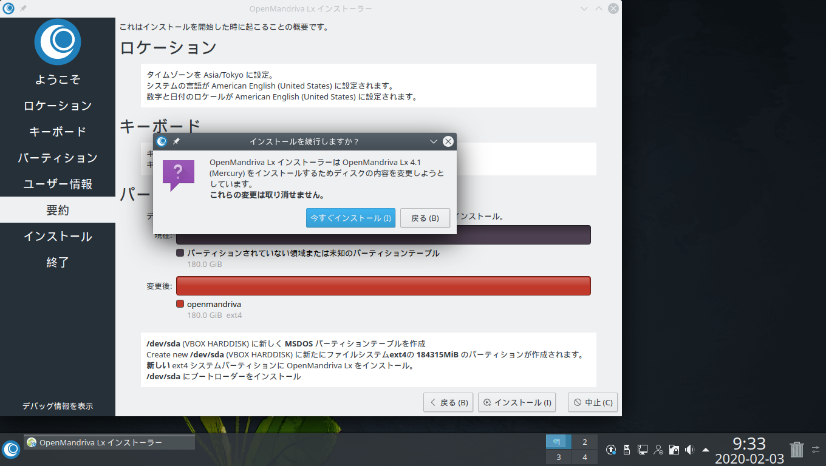Click the MSDOS partition table summary line
This screenshot has width=826, height=466.
point(285,343)
